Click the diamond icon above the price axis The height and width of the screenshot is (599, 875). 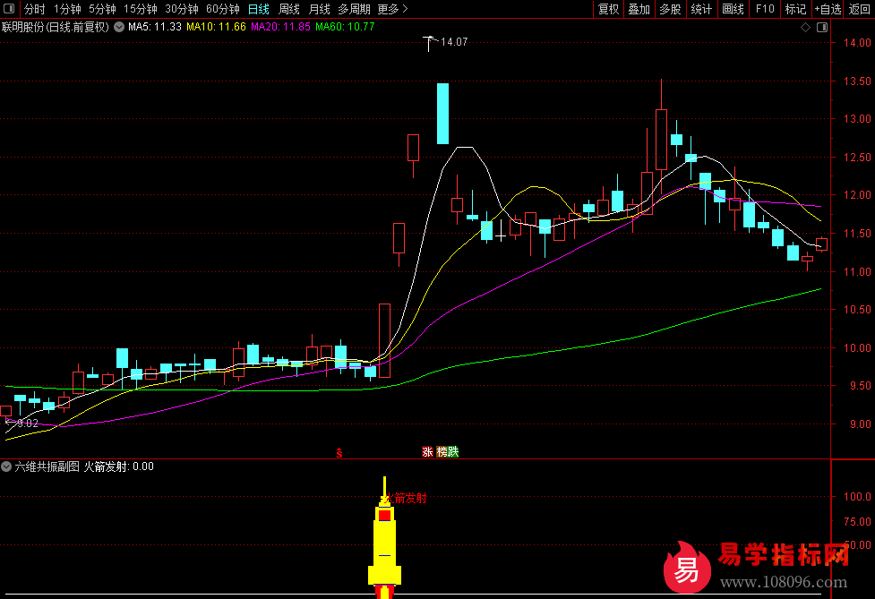(805, 27)
